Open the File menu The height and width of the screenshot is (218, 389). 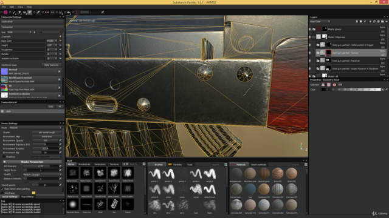click(x=4, y=7)
